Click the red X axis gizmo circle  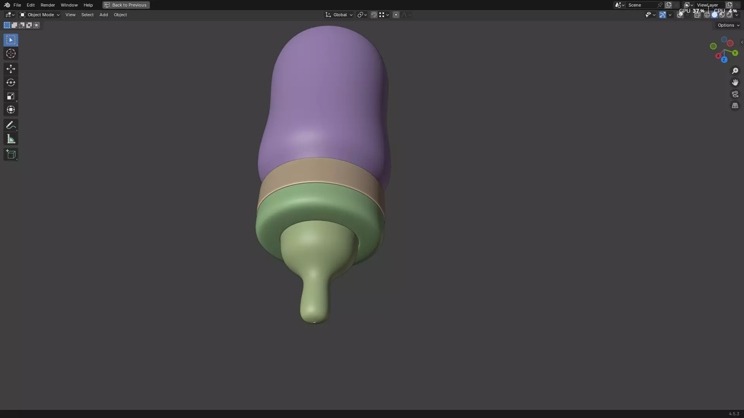(x=718, y=56)
